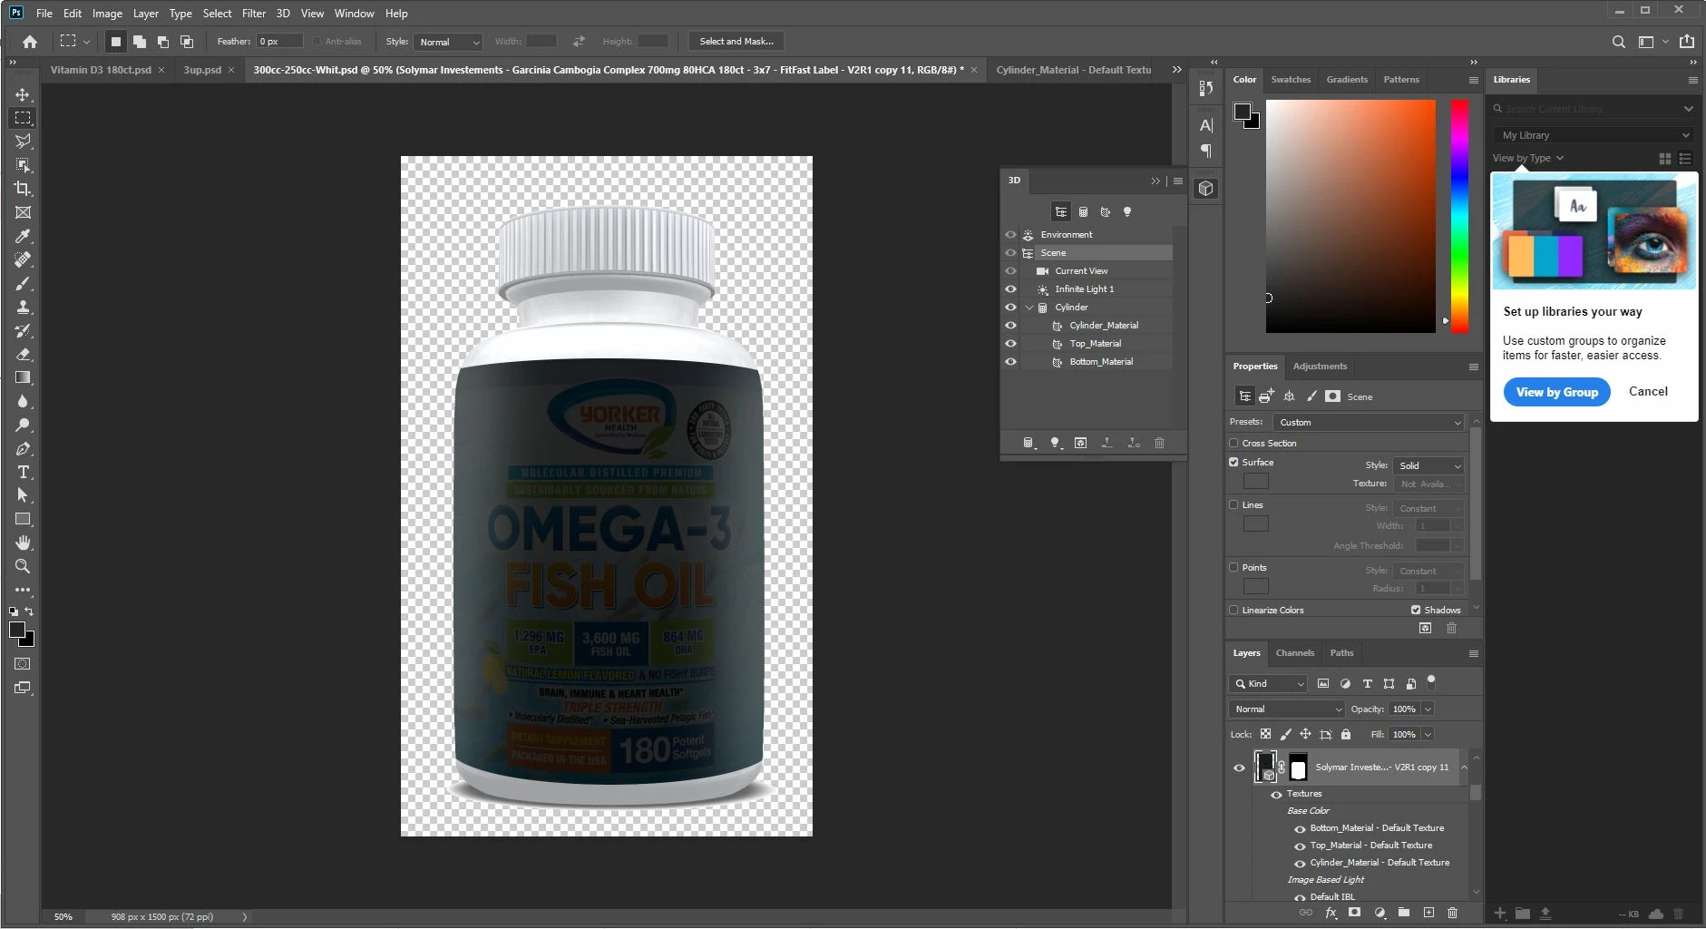Select the Gradient tool
Screen dimensions: 1706x929
point(23,377)
